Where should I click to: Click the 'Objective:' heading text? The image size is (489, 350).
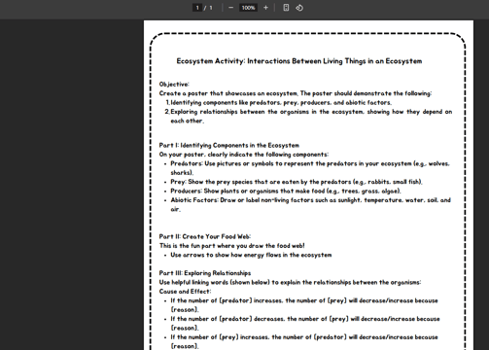(x=174, y=85)
